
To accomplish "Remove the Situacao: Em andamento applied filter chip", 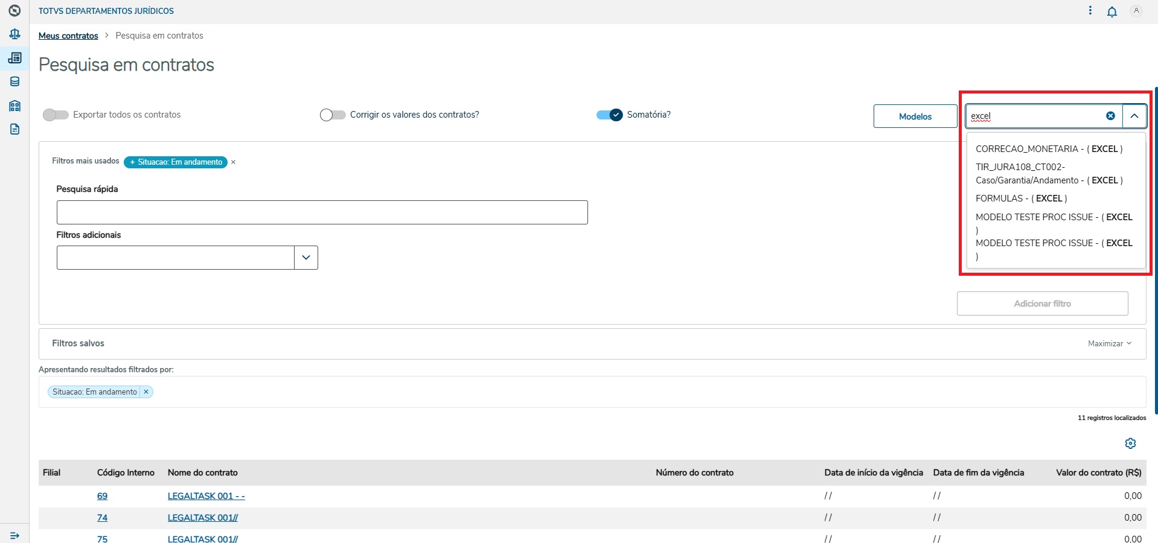I will pyautogui.click(x=146, y=392).
